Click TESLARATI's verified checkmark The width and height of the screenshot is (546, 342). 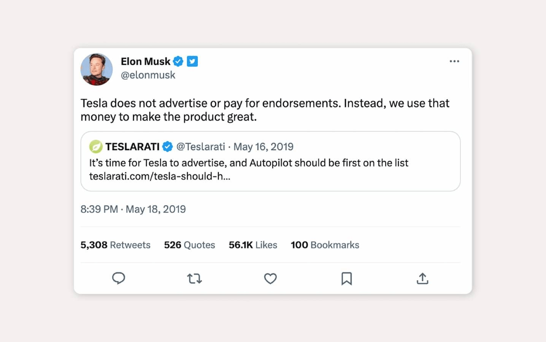coord(168,146)
